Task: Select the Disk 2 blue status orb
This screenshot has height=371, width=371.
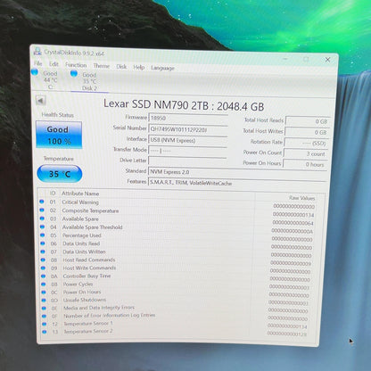Action: click(x=74, y=73)
